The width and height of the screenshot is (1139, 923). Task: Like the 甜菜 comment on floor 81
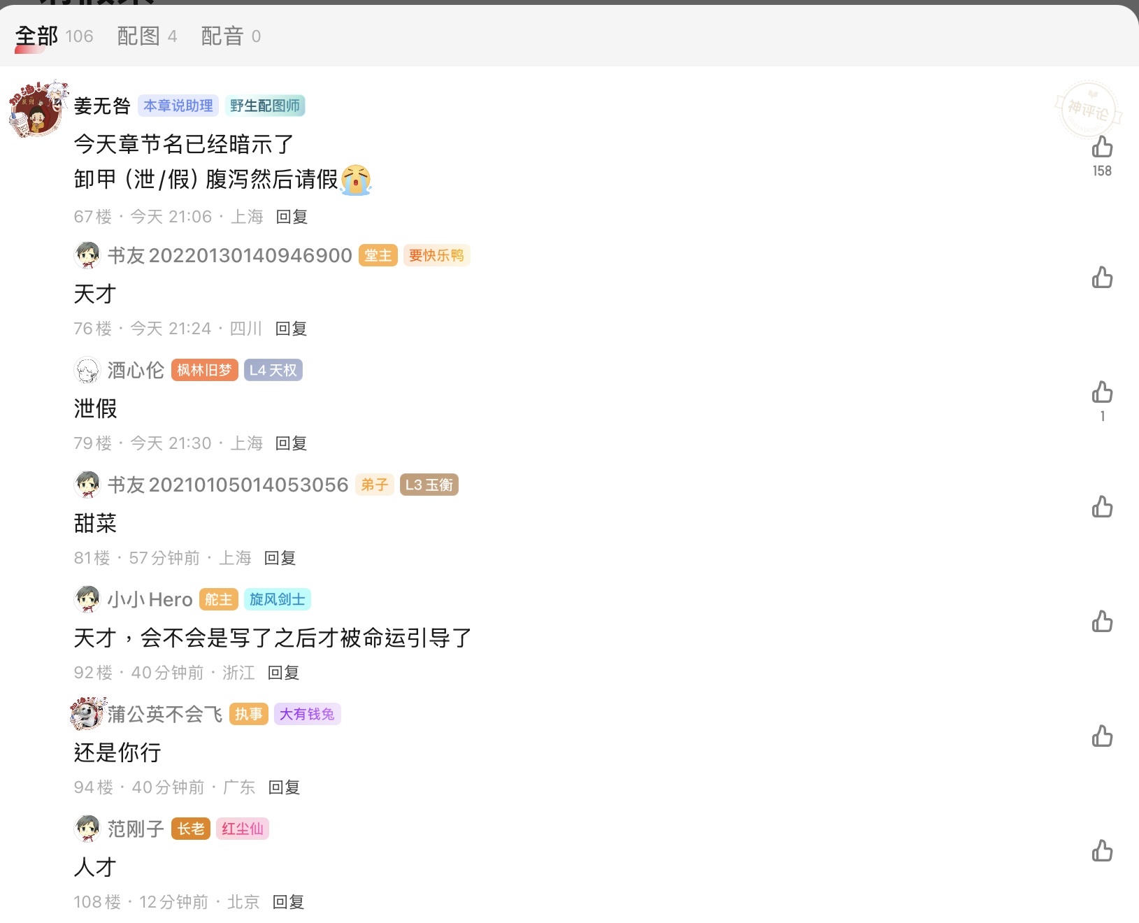click(1102, 507)
